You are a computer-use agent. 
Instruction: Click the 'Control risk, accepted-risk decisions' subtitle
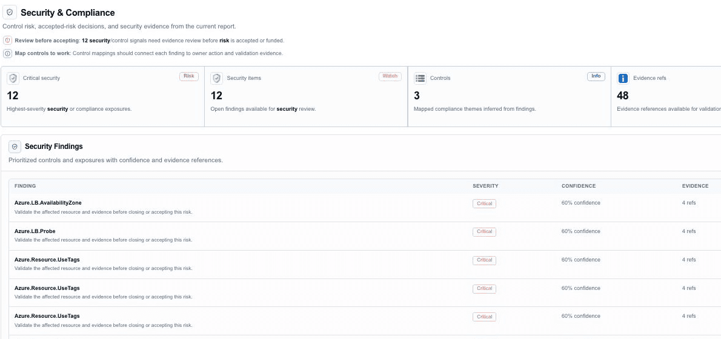[x=119, y=27]
